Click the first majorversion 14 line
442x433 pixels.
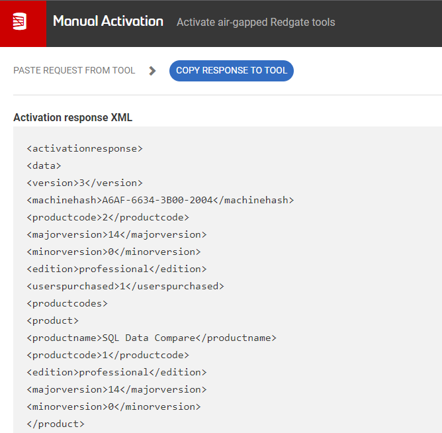point(116,234)
